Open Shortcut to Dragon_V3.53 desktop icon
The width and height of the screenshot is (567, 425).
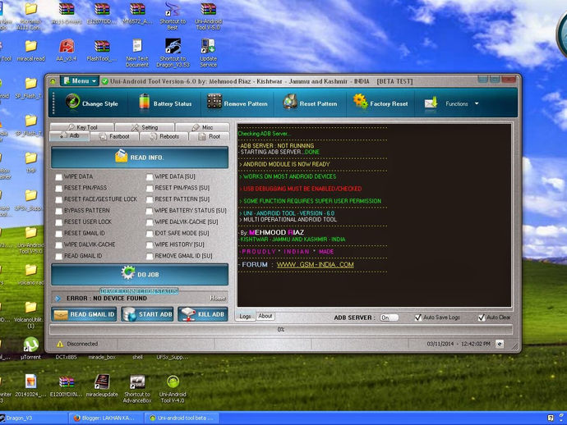[x=173, y=53]
